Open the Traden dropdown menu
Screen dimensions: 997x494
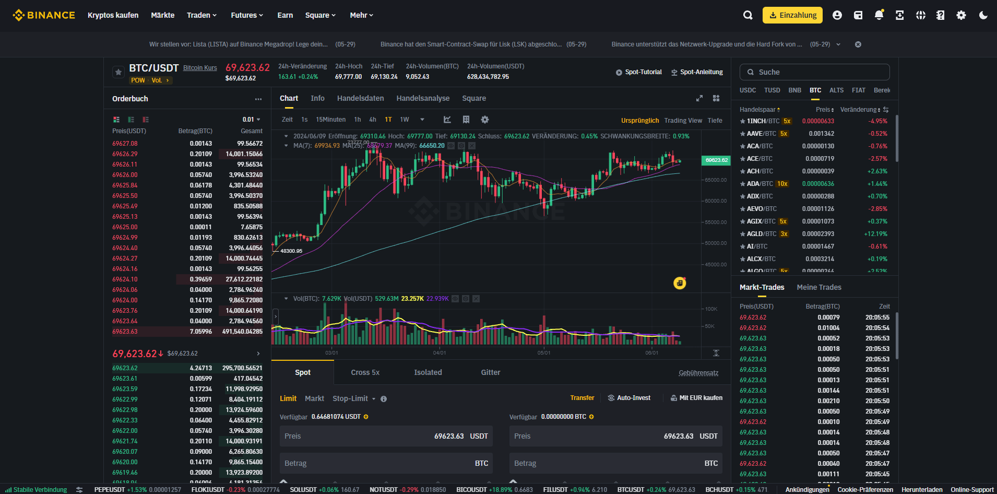click(201, 15)
